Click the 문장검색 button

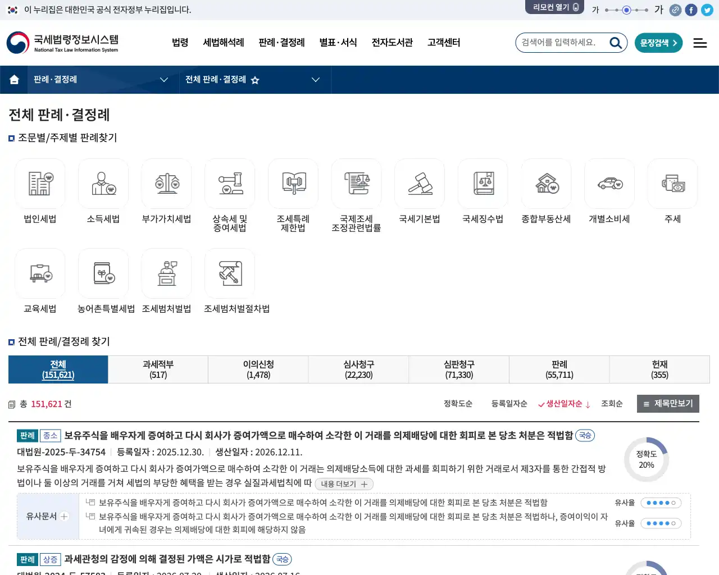coord(658,43)
